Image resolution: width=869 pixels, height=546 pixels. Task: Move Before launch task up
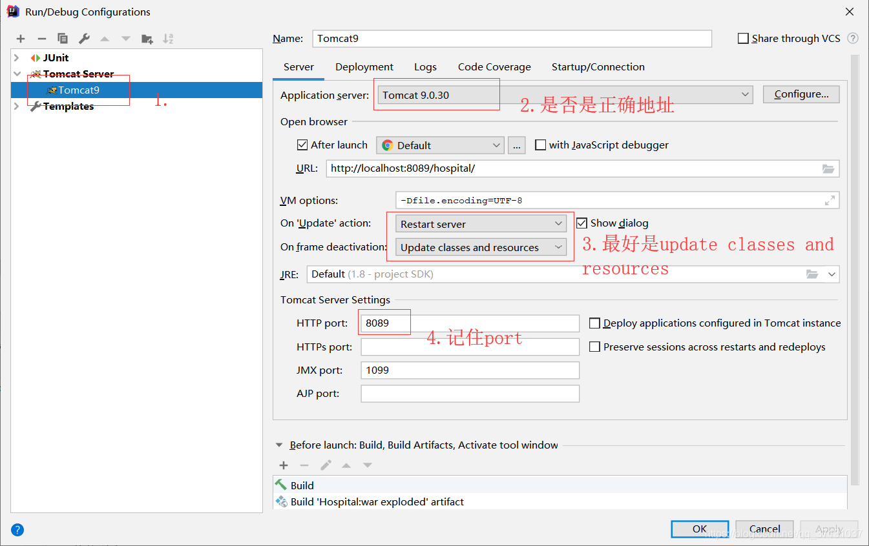tap(346, 465)
